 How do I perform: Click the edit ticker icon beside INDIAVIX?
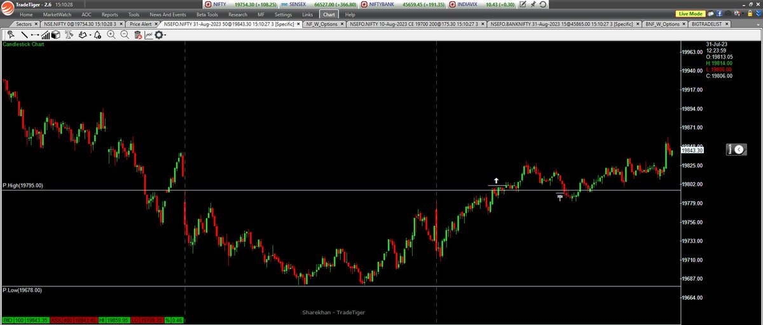point(523,4)
